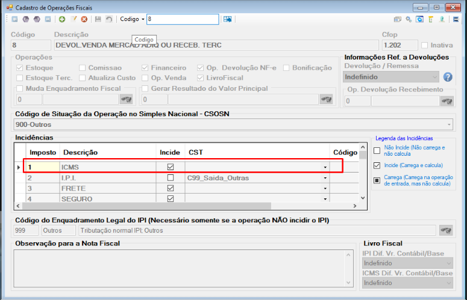
Task: Open CST dropdown in ICMS row
Action: click(x=325, y=167)
